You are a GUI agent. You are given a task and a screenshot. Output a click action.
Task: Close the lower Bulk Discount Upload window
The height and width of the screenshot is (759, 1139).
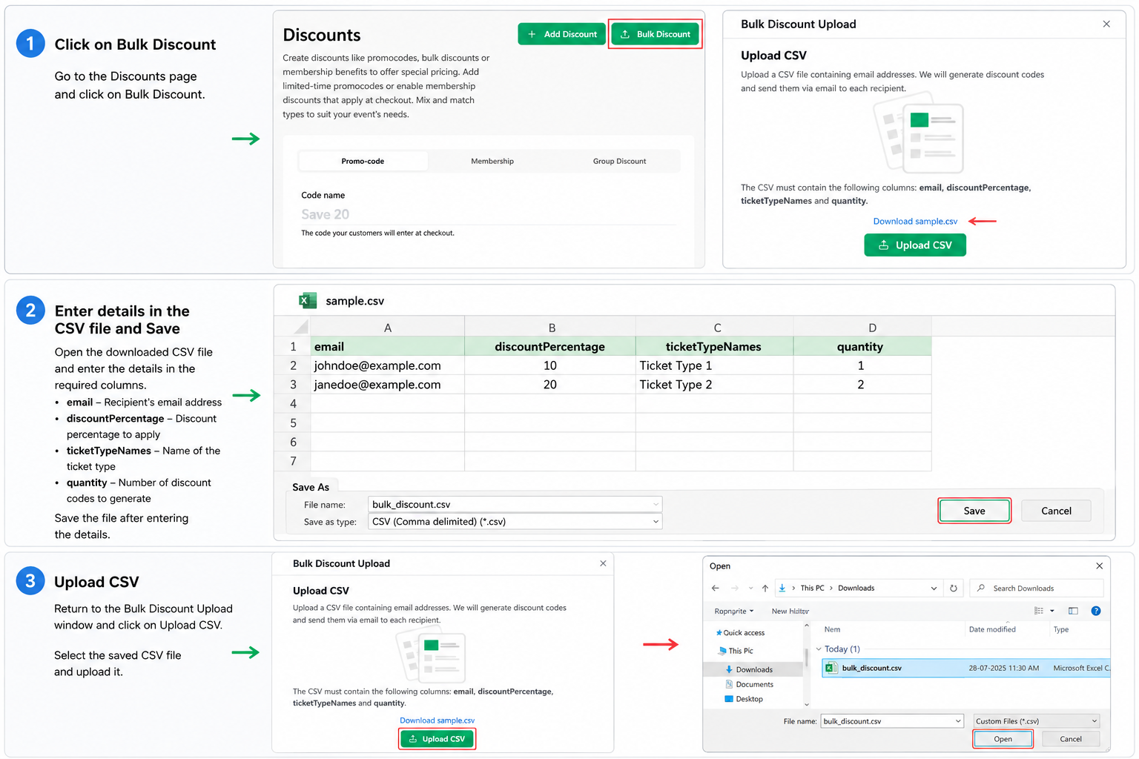603,563
